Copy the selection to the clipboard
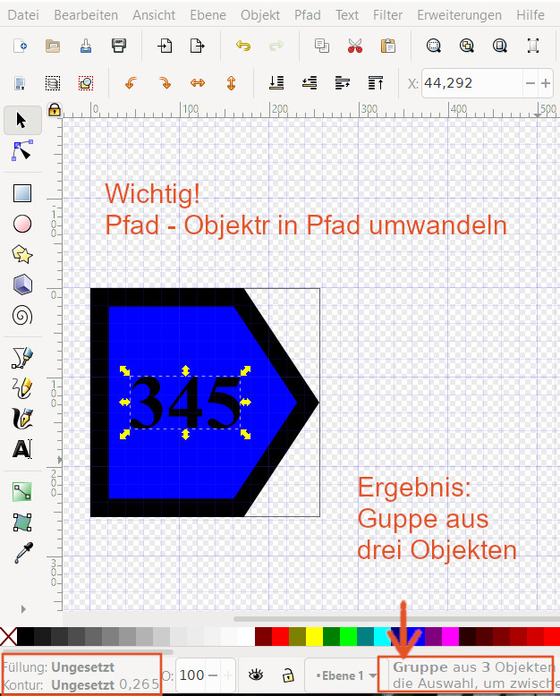This screenshot has width=560, height=696. point(322,46)
